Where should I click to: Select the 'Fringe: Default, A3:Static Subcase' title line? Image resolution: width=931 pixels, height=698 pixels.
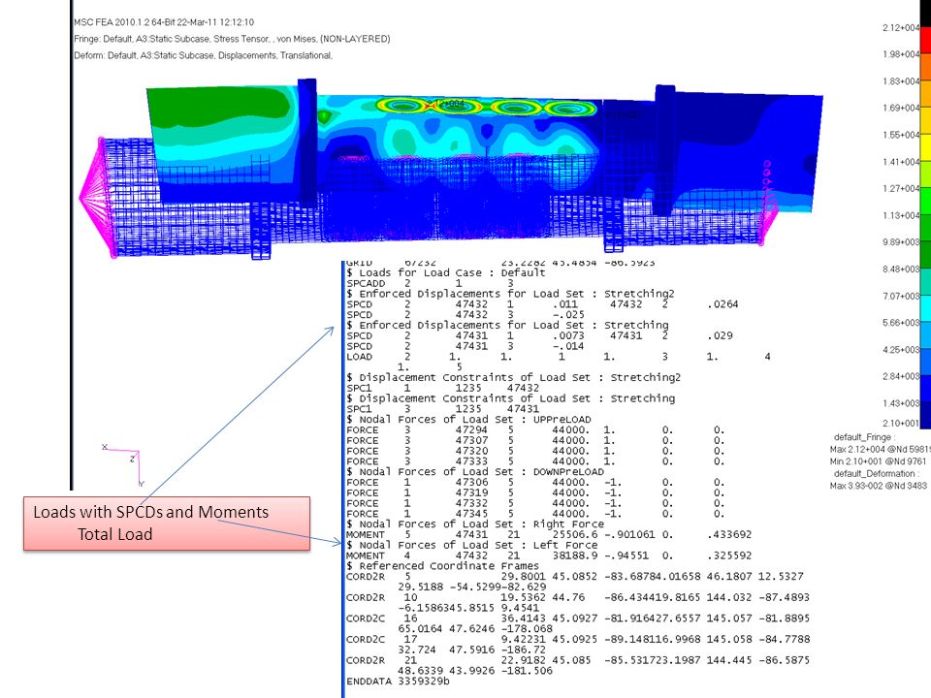click(x=232, y=39)
